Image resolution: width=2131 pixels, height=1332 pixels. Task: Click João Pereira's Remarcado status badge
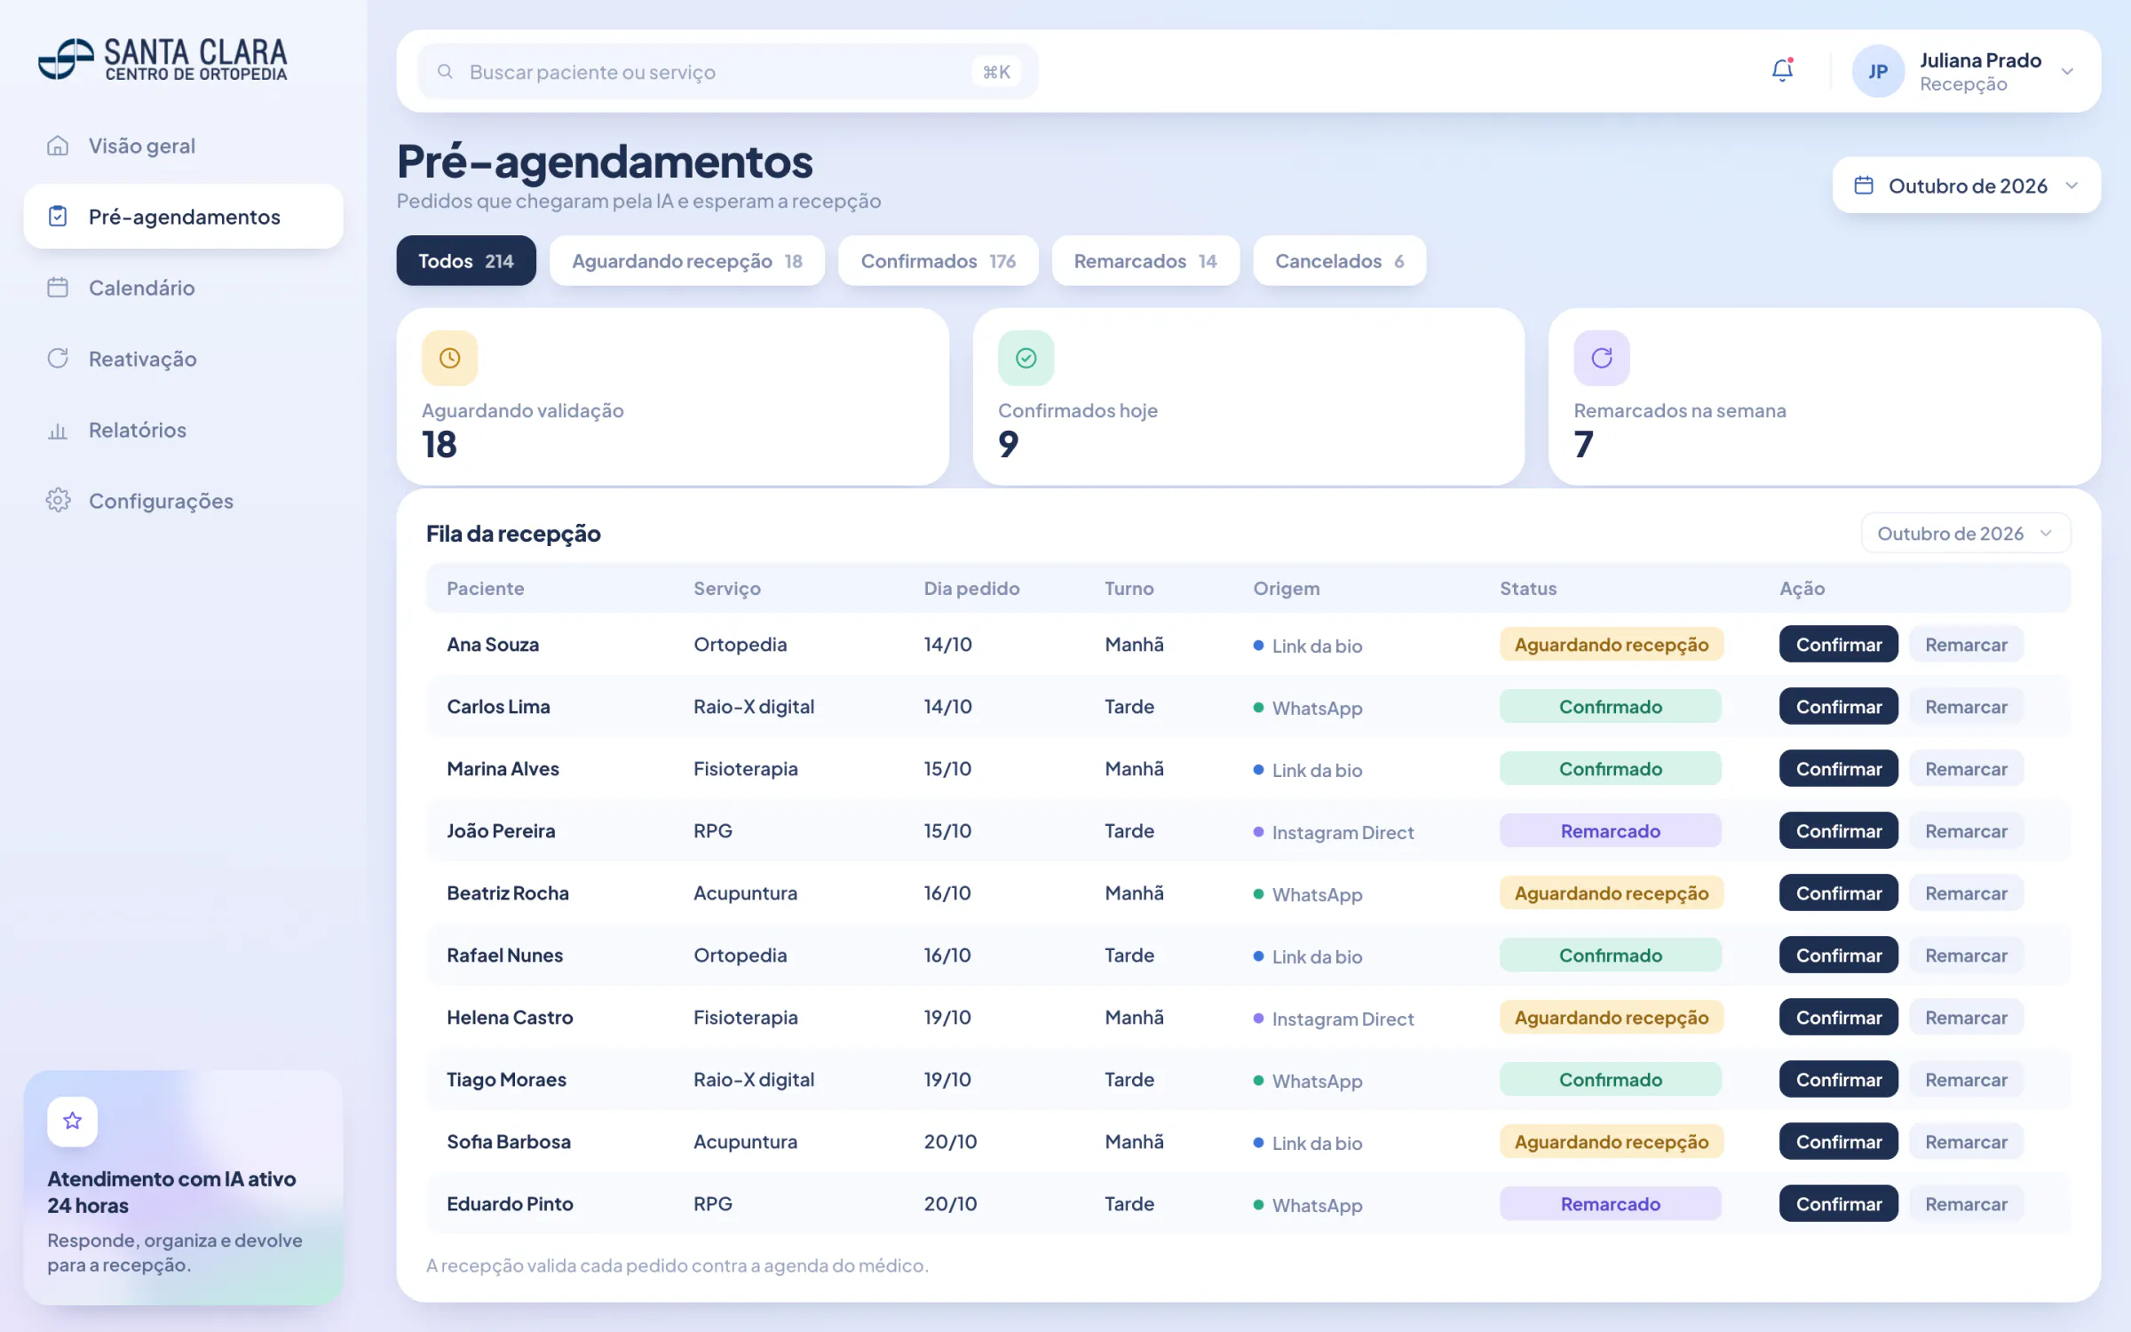pyautogui.click(x=1610, y=830)
